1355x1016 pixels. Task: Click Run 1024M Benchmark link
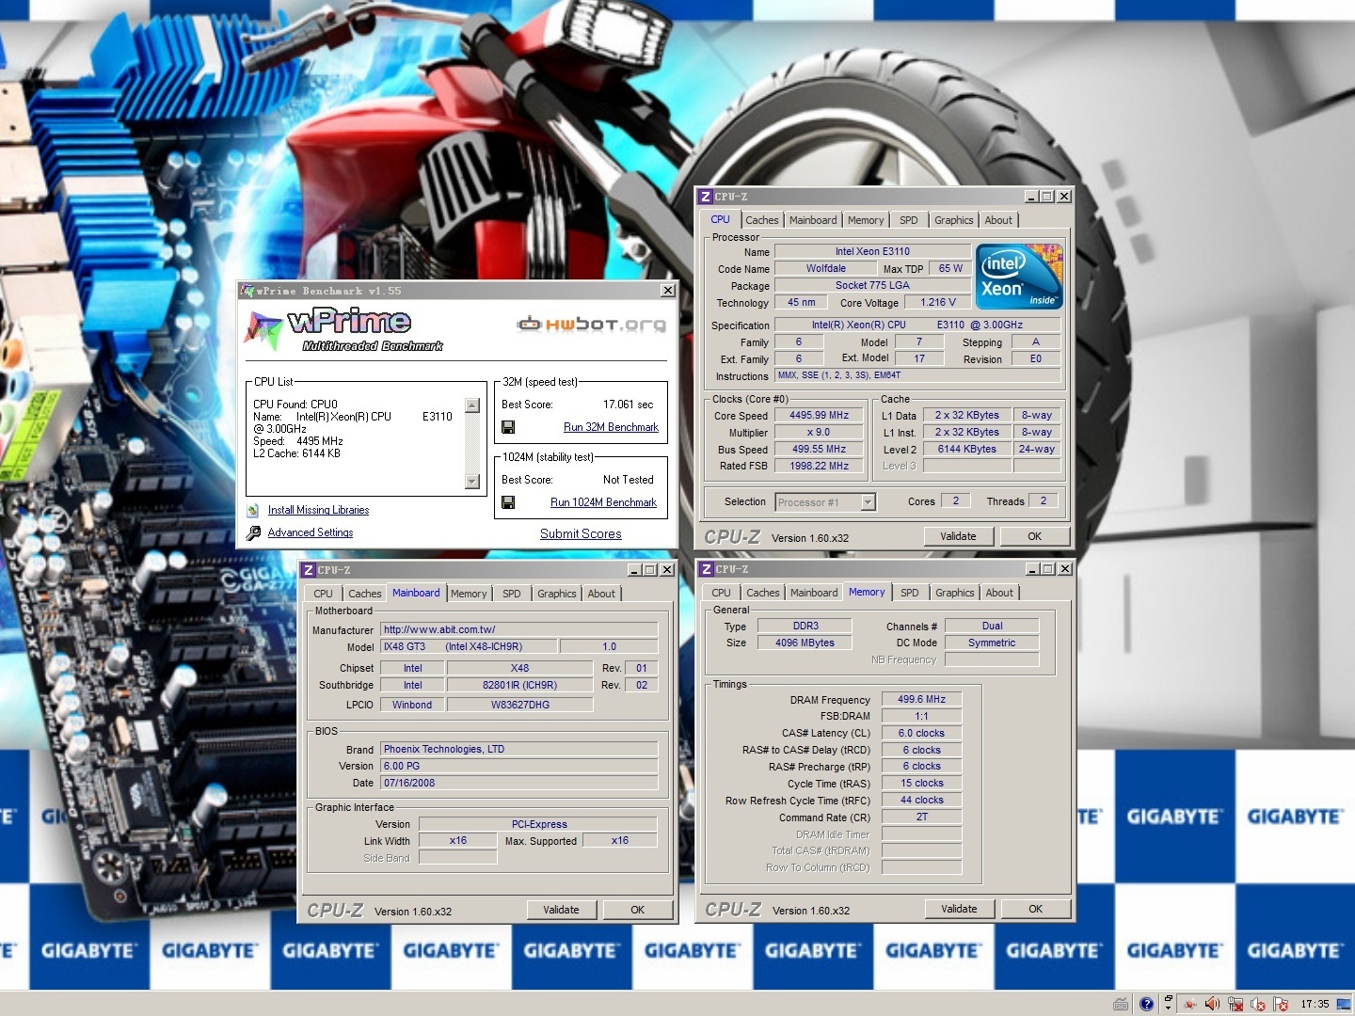[603, 502]
